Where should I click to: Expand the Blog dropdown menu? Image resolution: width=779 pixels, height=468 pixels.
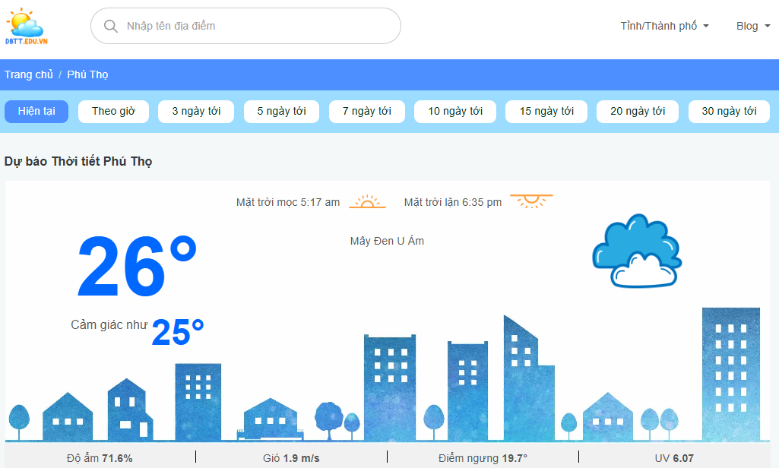point(752,26)
